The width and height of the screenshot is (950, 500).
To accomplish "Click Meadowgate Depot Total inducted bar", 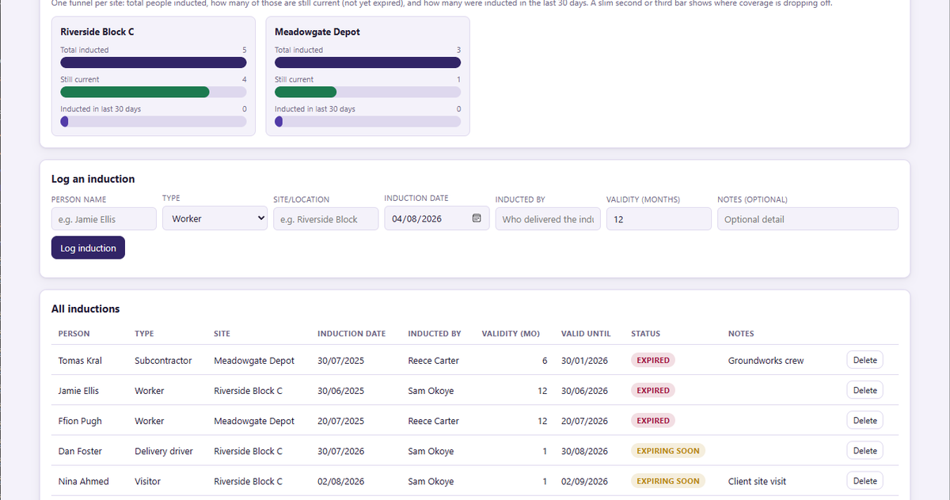I will point(367,62).
